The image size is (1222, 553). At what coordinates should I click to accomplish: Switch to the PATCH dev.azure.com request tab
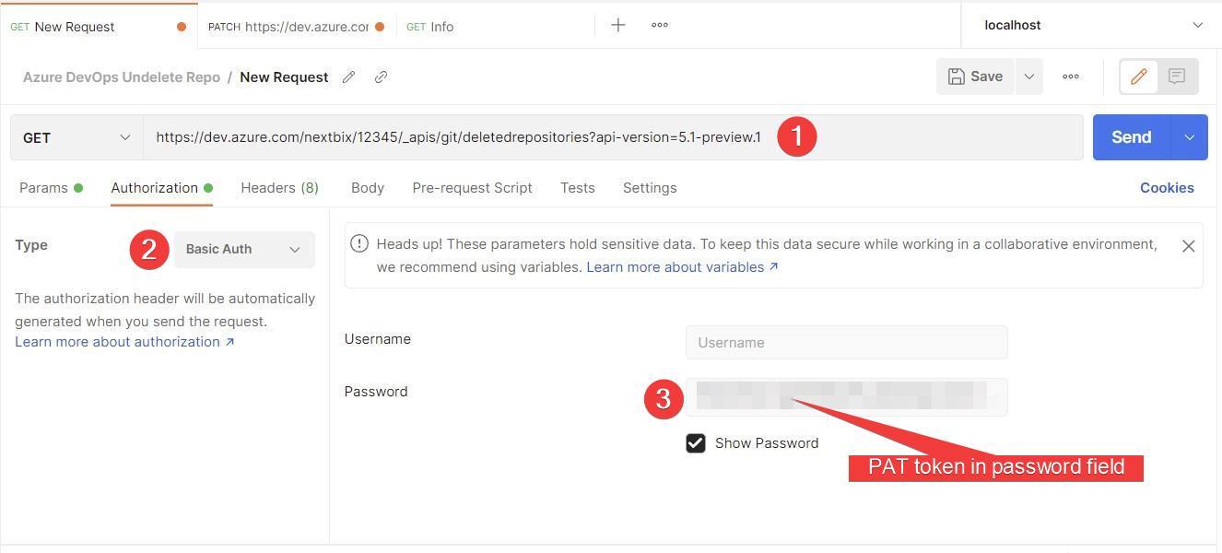(296, 27)
